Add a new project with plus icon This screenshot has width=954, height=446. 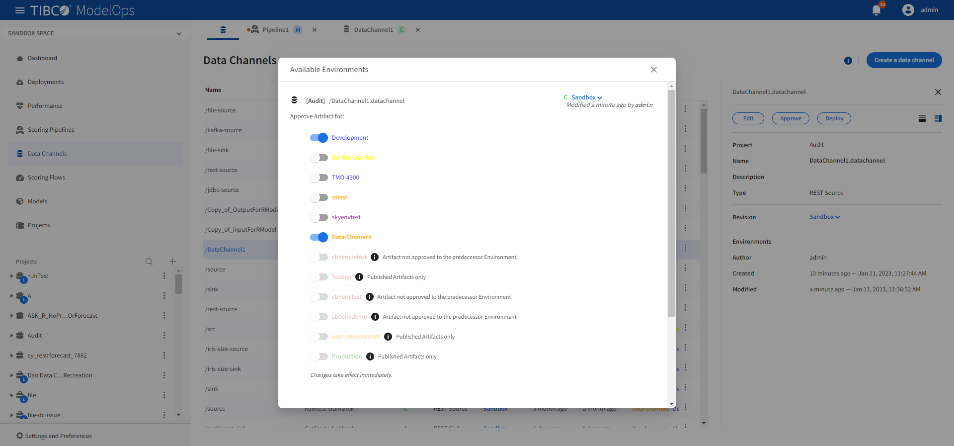(x=172, y=261)
